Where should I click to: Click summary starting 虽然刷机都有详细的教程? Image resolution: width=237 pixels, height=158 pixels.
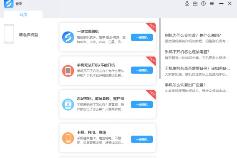pos(197,41)
